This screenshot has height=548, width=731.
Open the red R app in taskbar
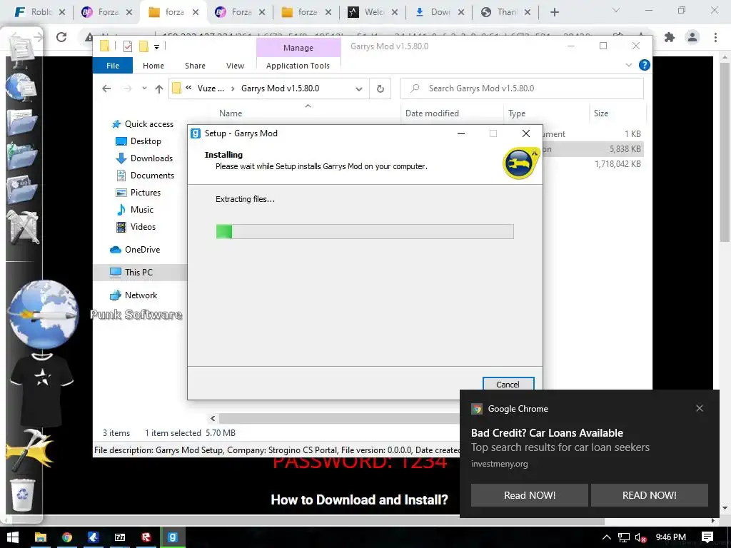146,537
